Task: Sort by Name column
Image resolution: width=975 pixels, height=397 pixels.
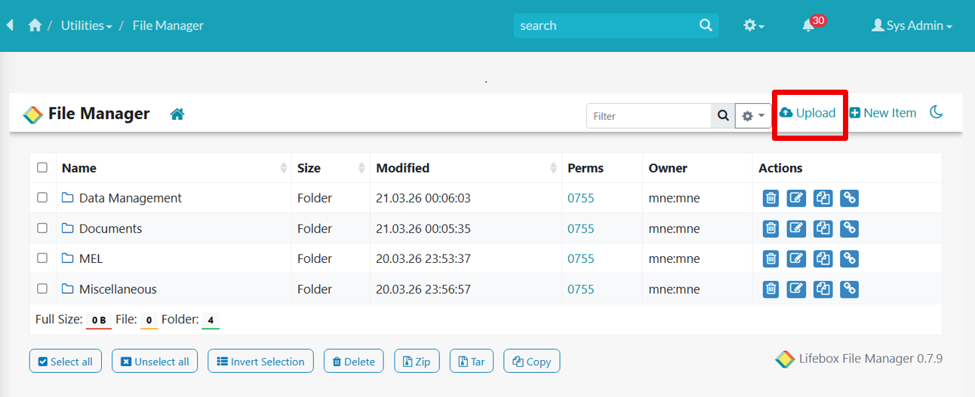Action: (174, 168)
